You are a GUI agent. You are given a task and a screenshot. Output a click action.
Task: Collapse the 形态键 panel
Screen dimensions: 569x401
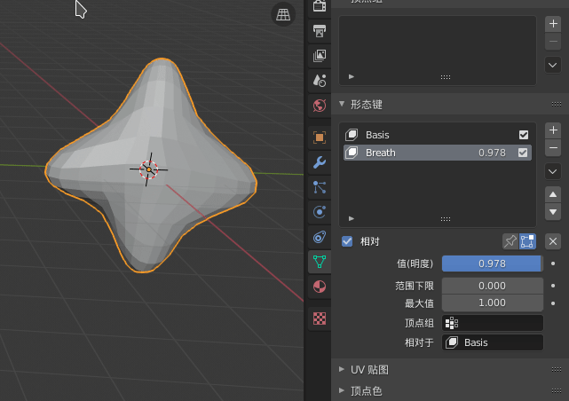coord(342,104)
